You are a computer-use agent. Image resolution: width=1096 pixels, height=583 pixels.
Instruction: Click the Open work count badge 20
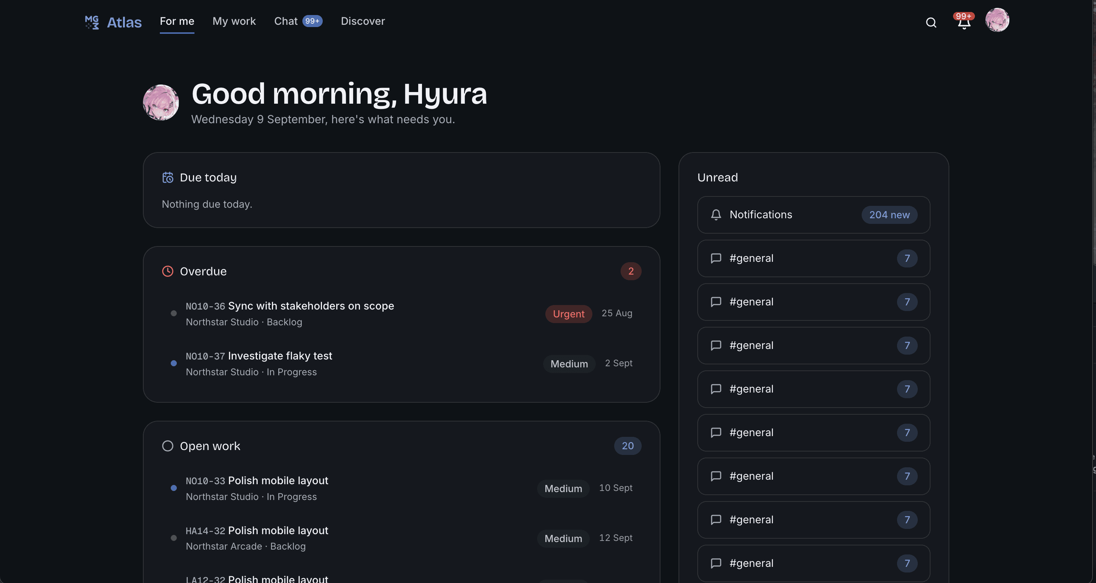tap(628, 446)
